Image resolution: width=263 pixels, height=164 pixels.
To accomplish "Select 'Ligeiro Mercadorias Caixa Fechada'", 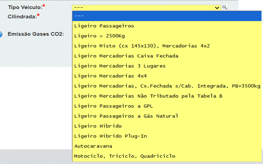I will pyautogui.click(x=126, y=56).
